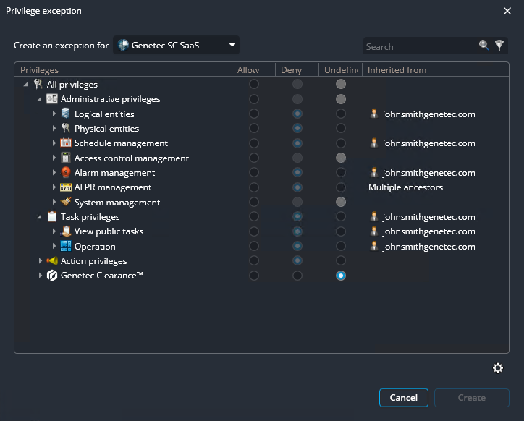Screen dimensions: 524x421
Task: Open the Genetec SC SaaS dropdown
Action: tap(177, 46)
